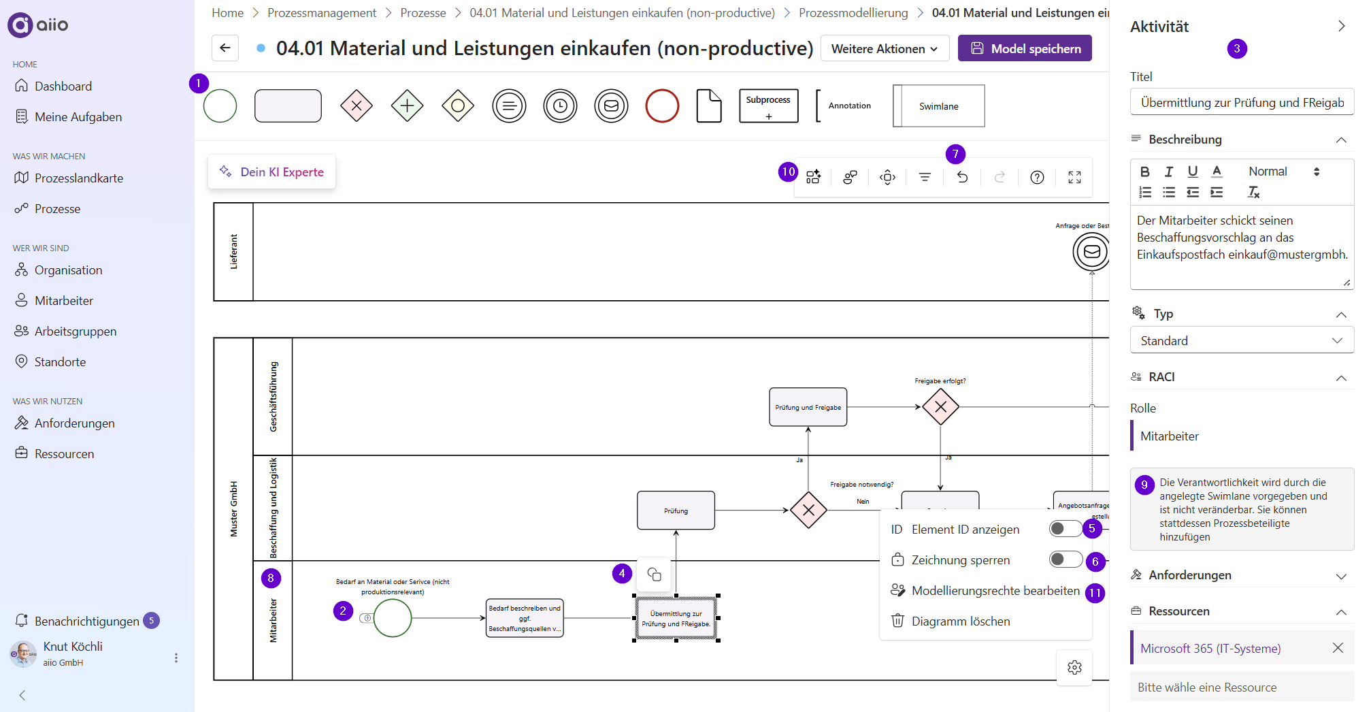The width and height of the screenshot is (1371, 712).
Task: Click Diagramm löschen menu entry
Action: coord(985,621)
